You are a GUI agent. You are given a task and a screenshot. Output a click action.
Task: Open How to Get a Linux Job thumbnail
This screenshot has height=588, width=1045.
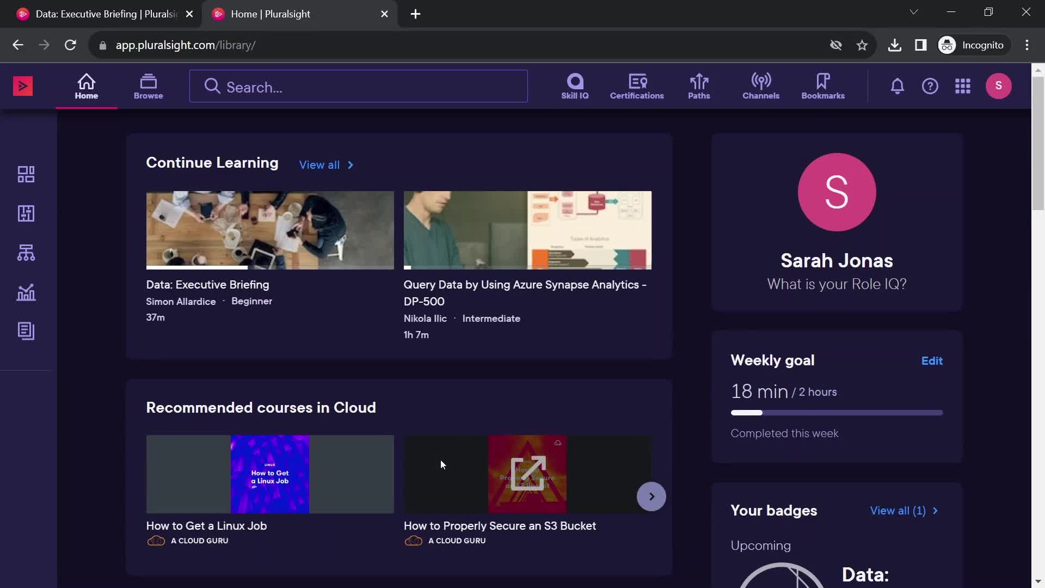click(270, 474)
